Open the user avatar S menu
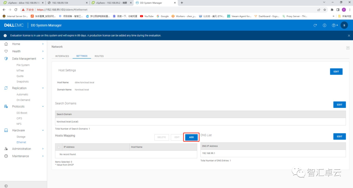Viewport: 353px width, 188px height. point(344,25)
